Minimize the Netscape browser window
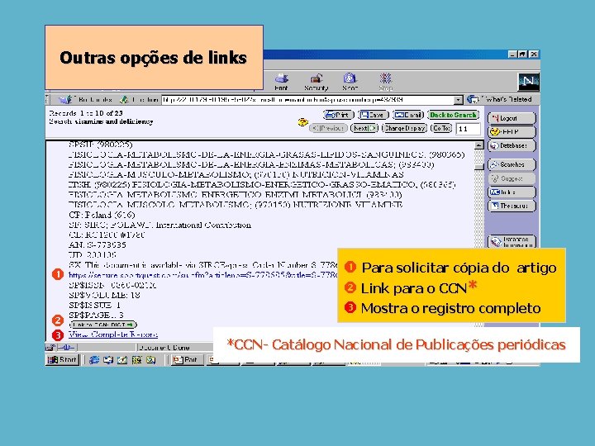Image resolution: width=595 pixels, height=446 pixels. coord(512,55)
